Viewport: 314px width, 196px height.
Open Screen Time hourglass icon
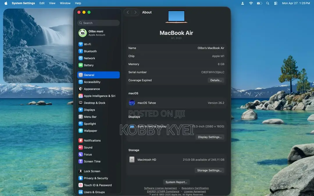click(81, 161)
